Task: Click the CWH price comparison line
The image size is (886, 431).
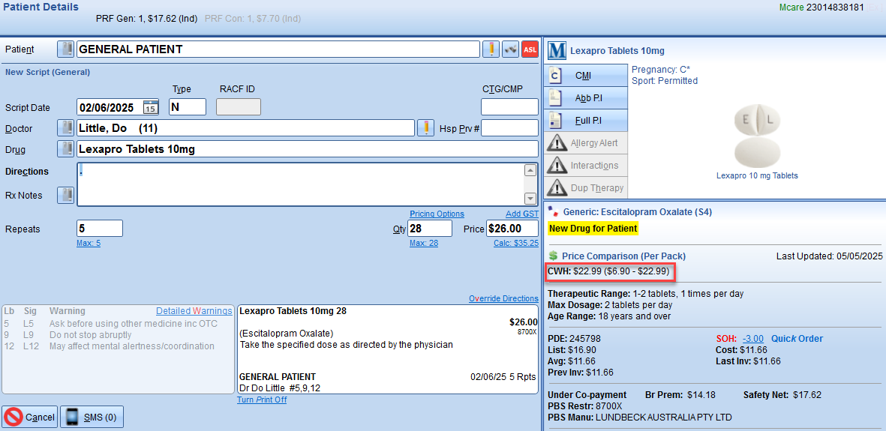Action: pos(610,271)
